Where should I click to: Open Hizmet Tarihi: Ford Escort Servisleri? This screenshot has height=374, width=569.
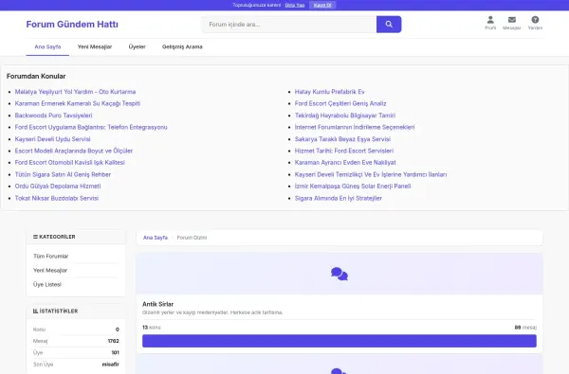pyautogui.click(x=344, y=151)
